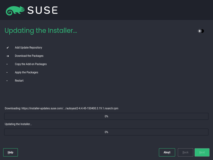The height and width of the screenshot is (160, 213).
Task: Click the 'Updating the Installer...' progress label
Action: coord(18,124)
